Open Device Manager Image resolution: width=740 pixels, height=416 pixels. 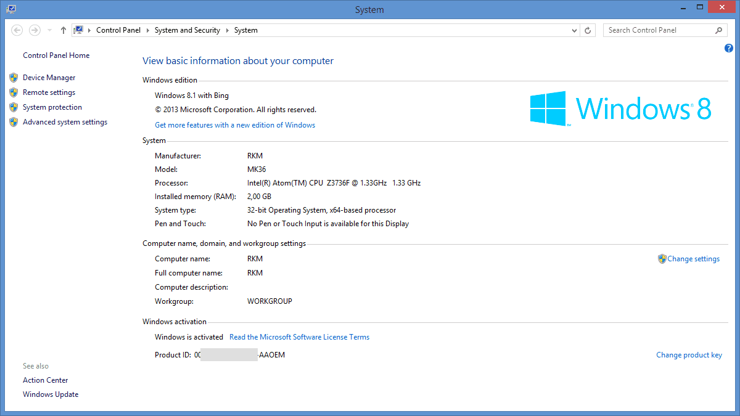pyautogui.click(x=49, y=78)
